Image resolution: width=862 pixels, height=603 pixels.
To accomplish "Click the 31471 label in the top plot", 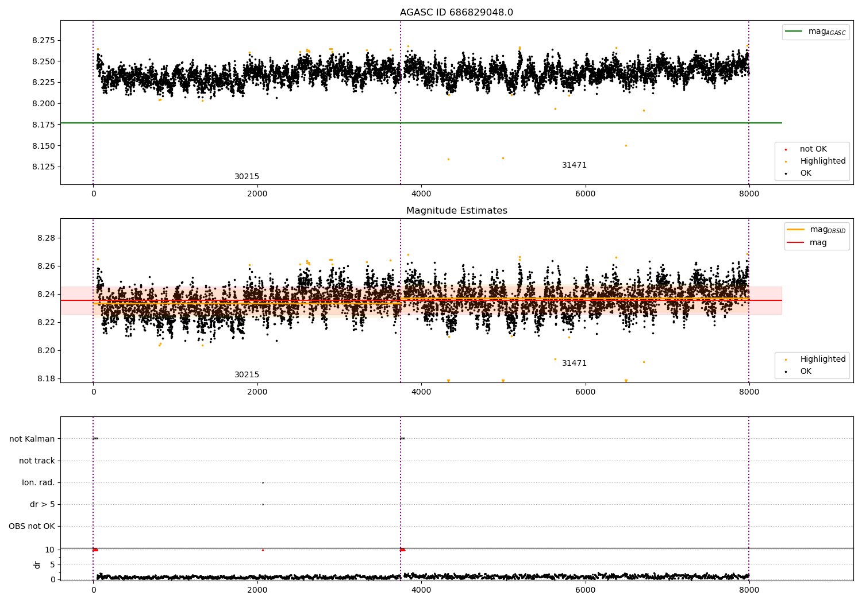I will (574, 165).
